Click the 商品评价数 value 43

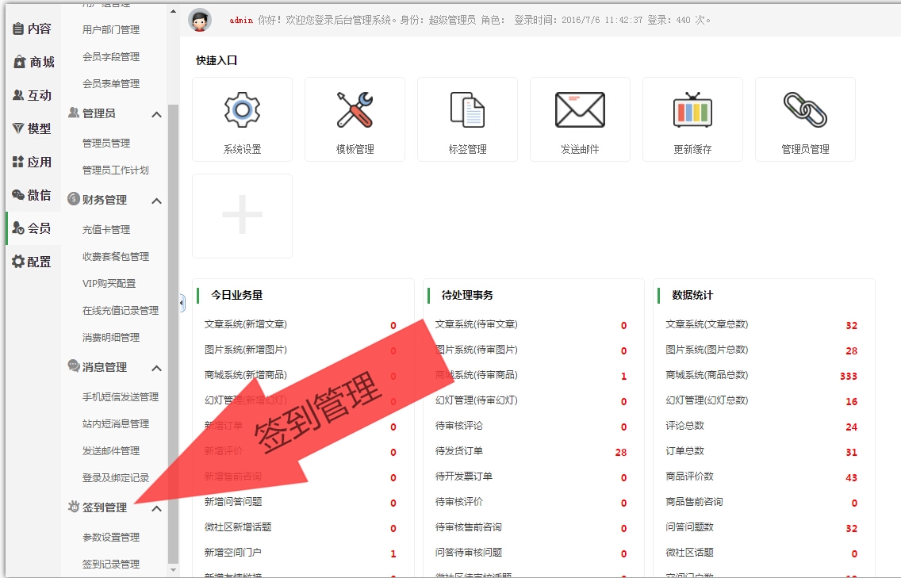pyautogui.click(x=851, y=477)
